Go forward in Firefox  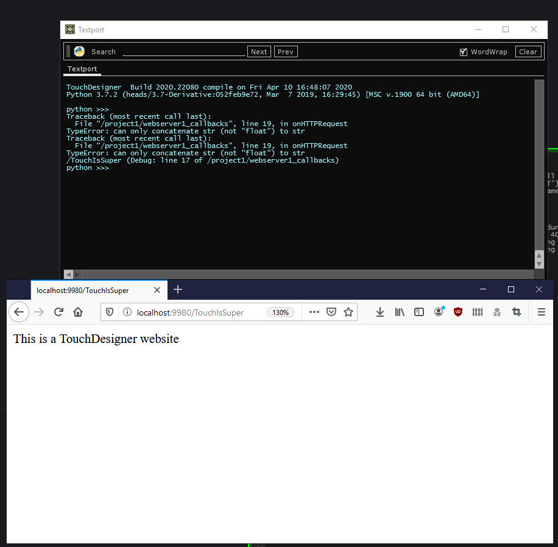(x=39, y=312)
